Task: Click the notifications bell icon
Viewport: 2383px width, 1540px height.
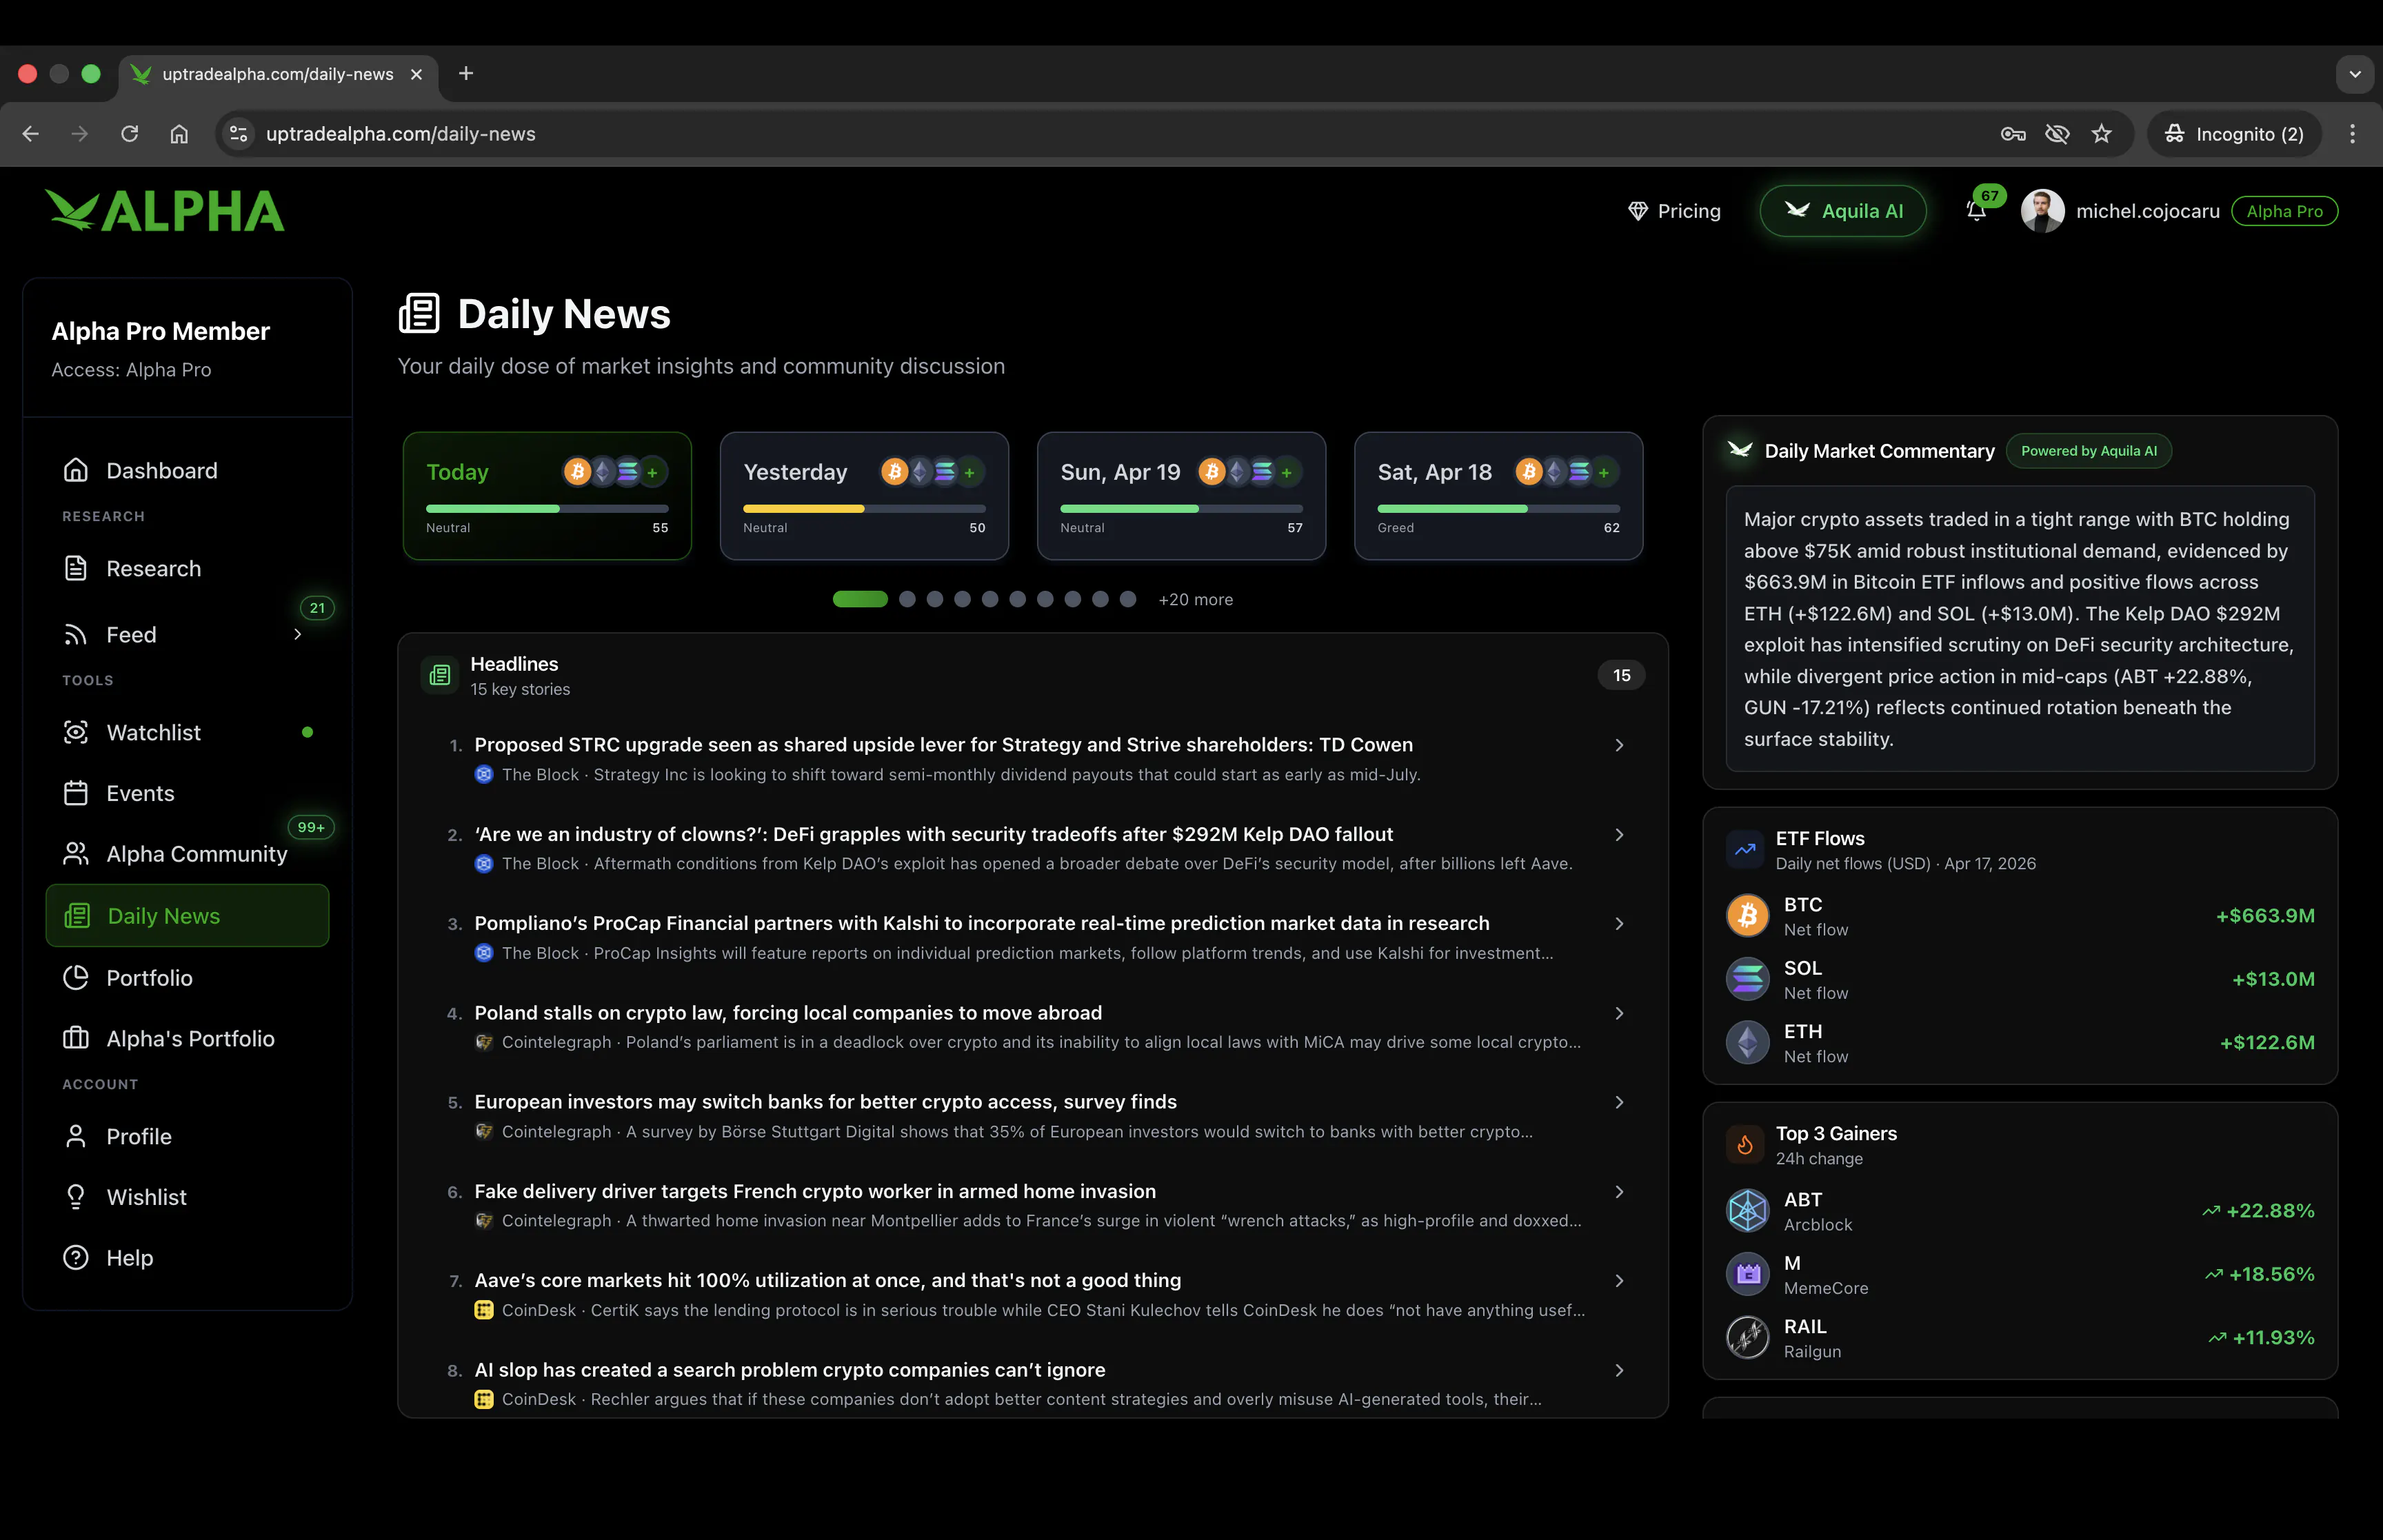Action: pyautogui.click(x=1976, y=211)
